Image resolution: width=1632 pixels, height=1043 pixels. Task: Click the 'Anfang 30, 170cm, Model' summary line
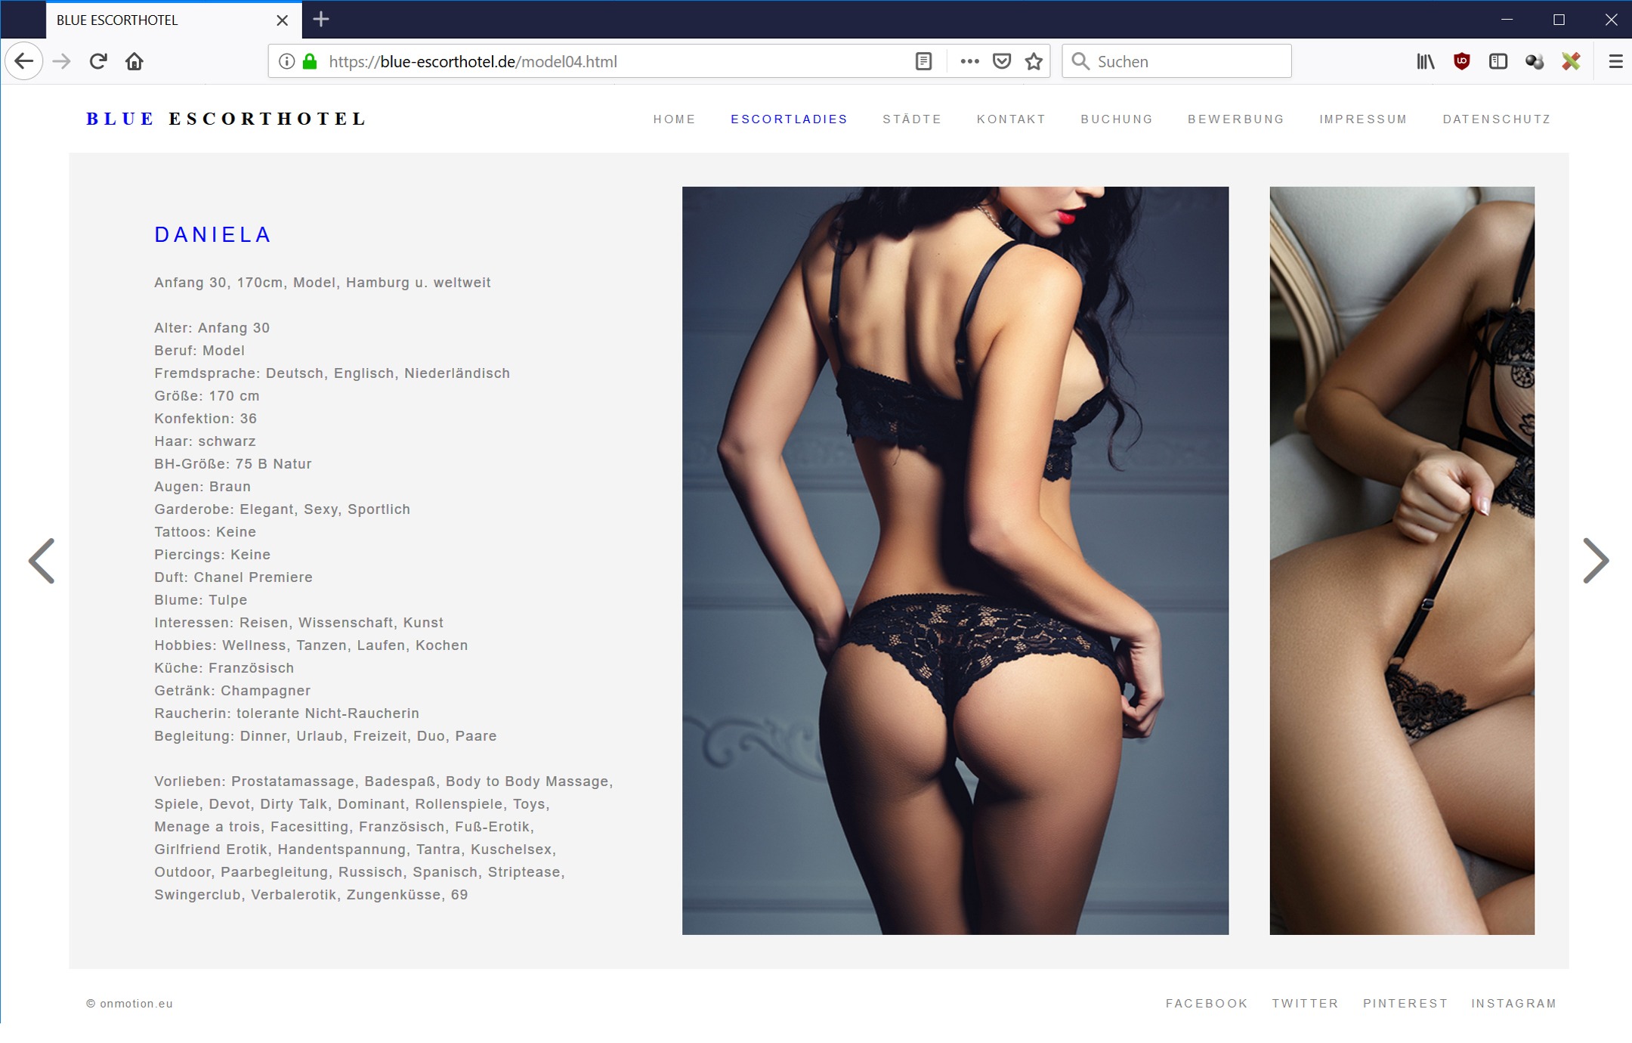[x=323, y=283]
